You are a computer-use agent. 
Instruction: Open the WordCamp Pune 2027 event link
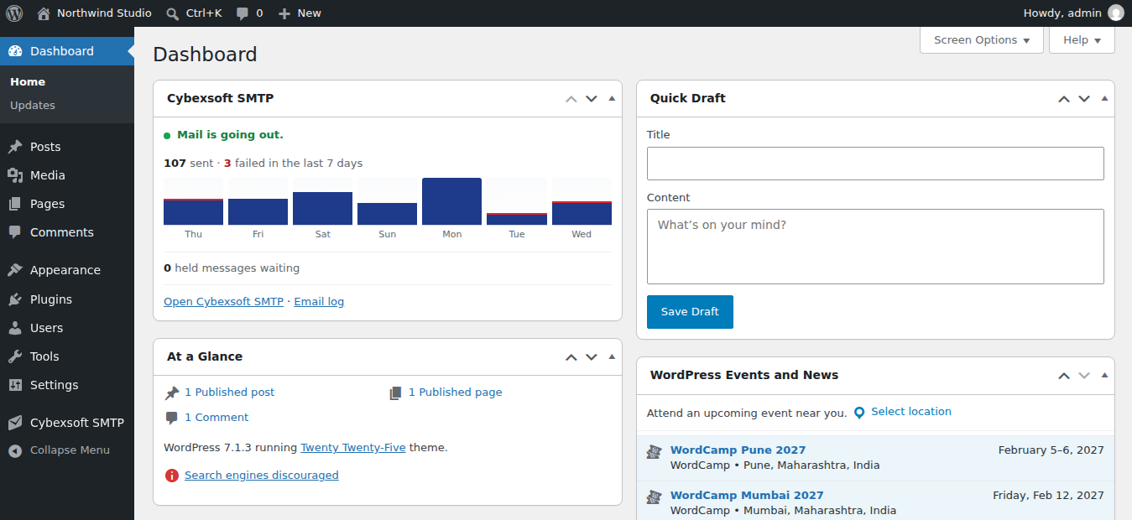pyautogui.click(x=738, y=450)
